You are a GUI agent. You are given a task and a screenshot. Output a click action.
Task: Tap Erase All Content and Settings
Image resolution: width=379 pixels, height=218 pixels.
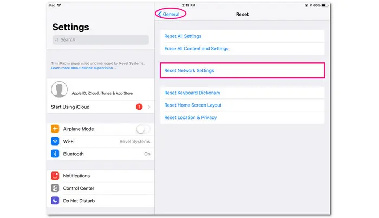coord(196,49)
